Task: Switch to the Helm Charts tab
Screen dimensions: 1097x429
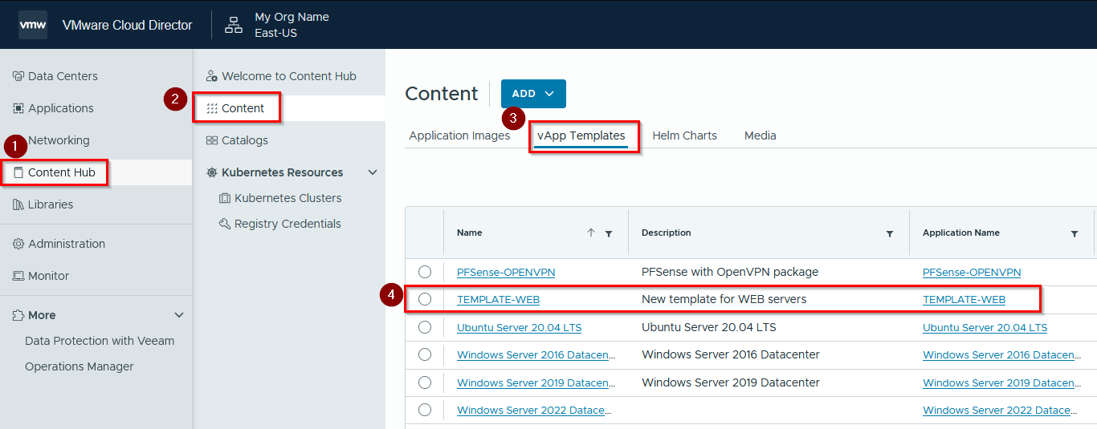Action: tap(684, 136)
